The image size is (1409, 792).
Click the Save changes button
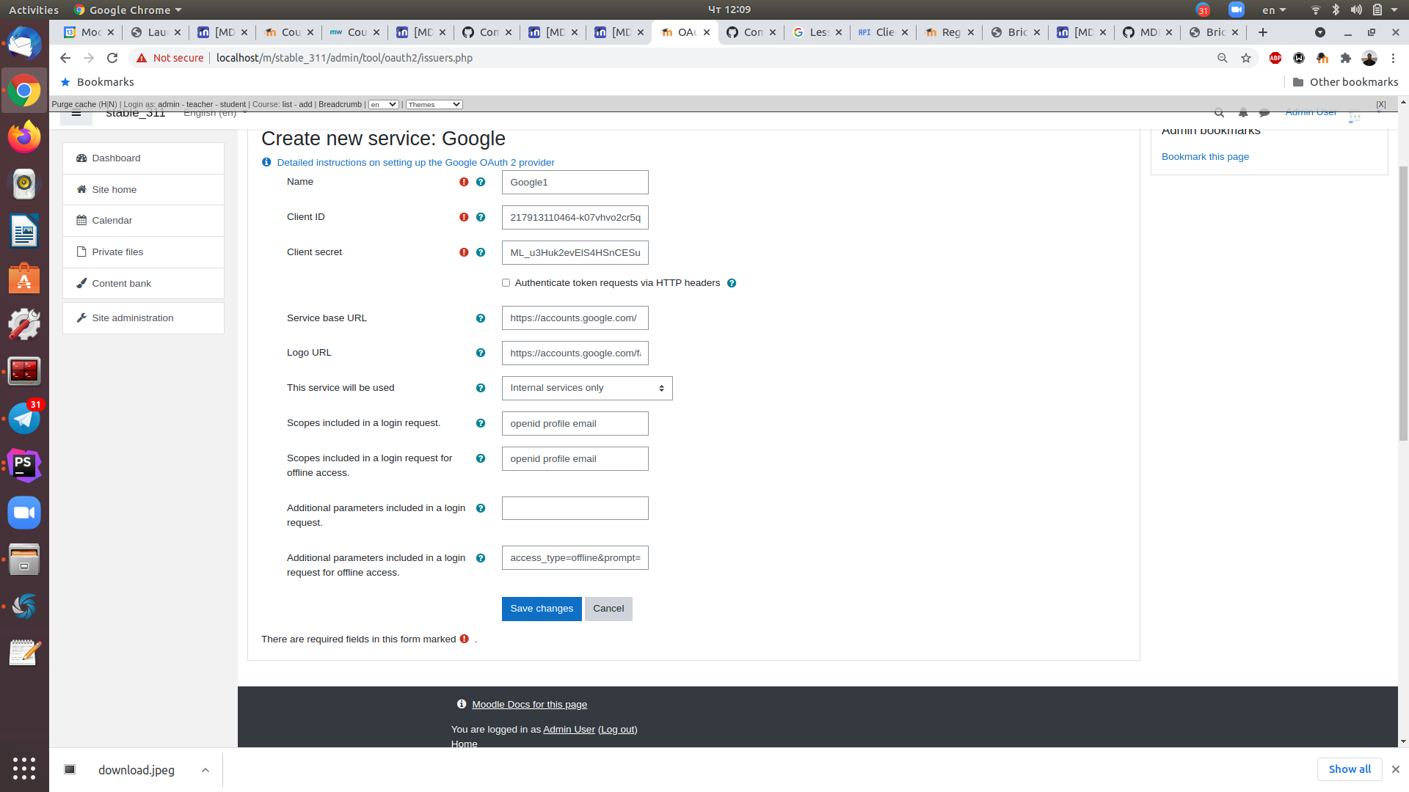(x=542, y=609)
